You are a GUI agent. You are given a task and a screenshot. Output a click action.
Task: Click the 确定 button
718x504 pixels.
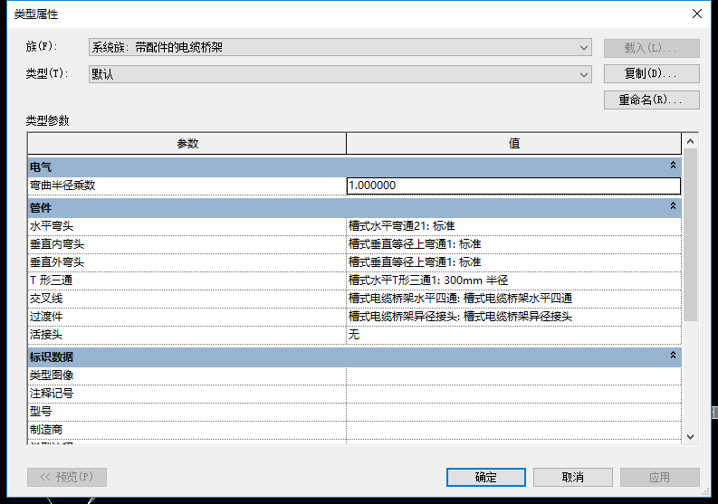click(x=485, y=477)
